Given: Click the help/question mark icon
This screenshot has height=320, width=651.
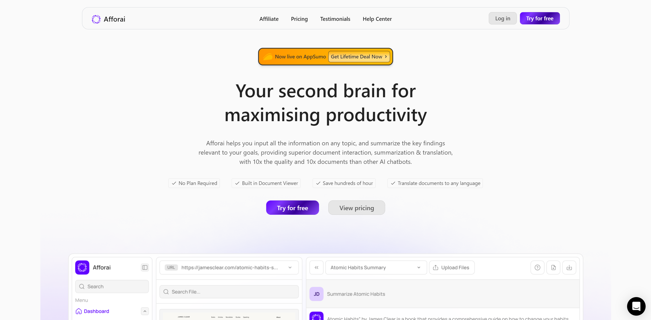Looking at the screenshot, I should pos(537,267).
